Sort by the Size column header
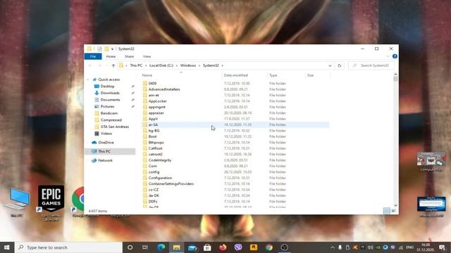 (310, 75)
